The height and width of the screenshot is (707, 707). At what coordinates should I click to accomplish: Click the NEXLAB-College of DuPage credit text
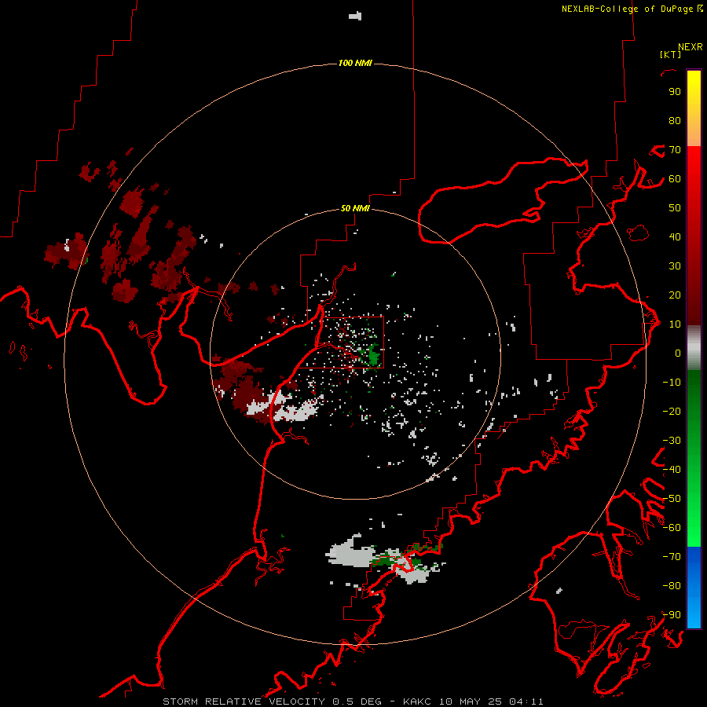pyautogui.click(x=628, y=9)
